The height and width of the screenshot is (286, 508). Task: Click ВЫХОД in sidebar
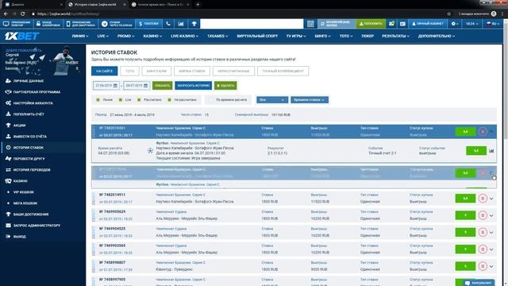[16, 237]
